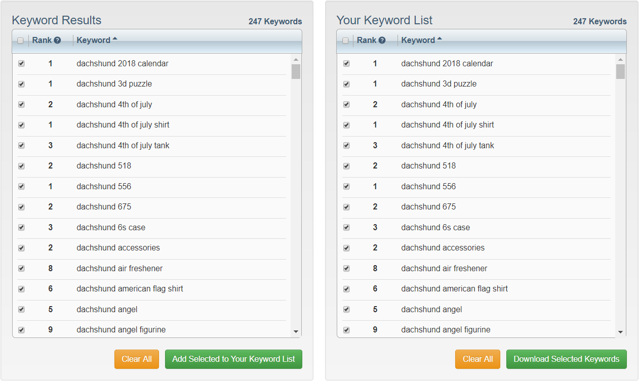Image resolution: width=639 pixels, height=381 pixels.
Task: Select "dachshund 4th of july tank" in Your Keyword List
Action: (448, 146)
